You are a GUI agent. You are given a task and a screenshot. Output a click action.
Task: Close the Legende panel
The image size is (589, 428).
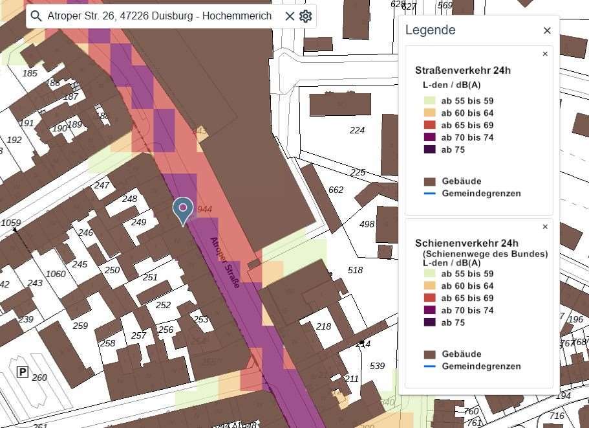tap(547, 30)
